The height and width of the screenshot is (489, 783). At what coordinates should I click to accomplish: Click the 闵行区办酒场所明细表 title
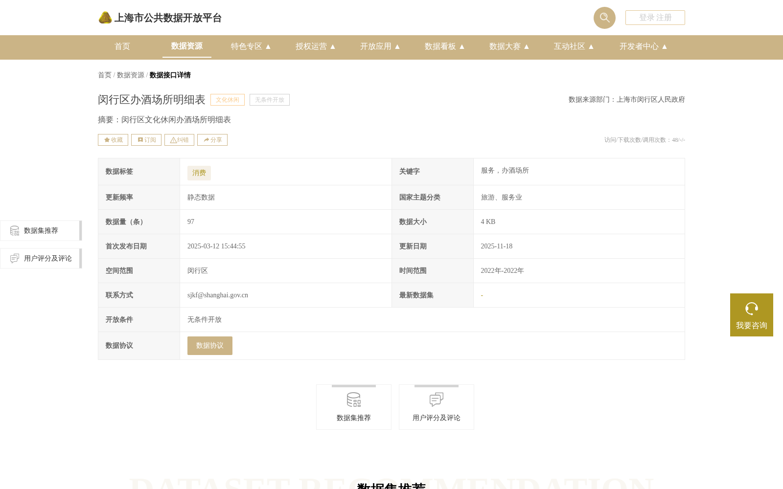(152, 100)
